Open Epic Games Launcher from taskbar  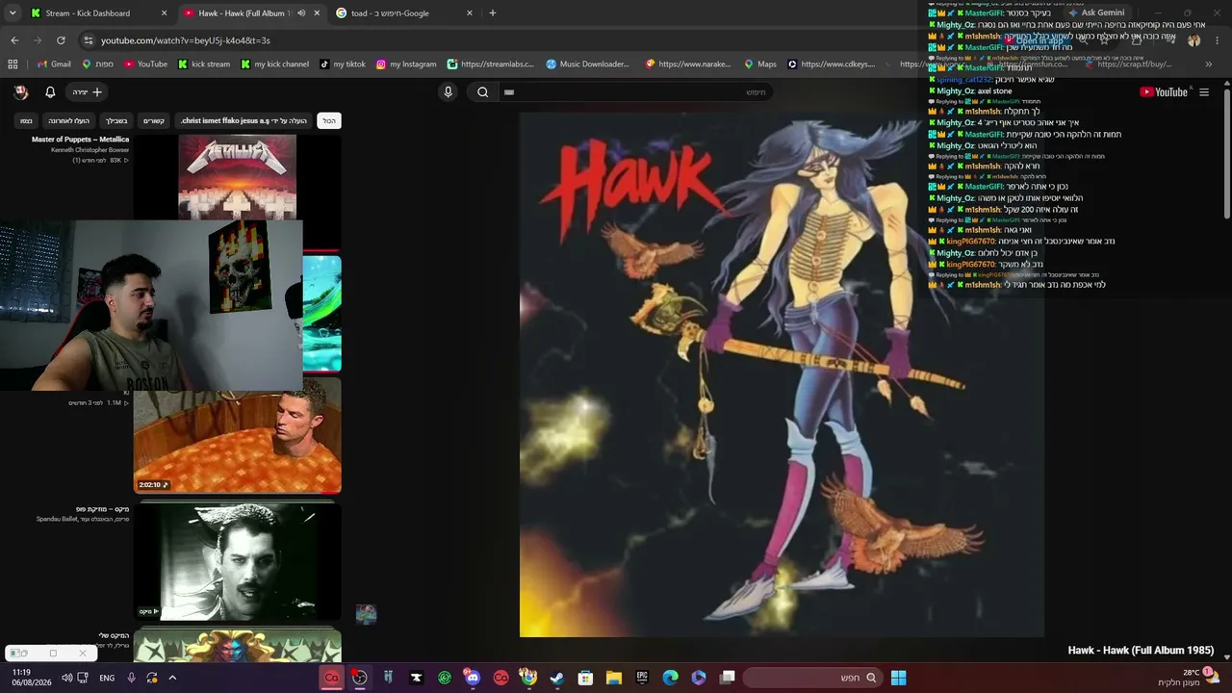pyautogui.click(x=642, y=678)
